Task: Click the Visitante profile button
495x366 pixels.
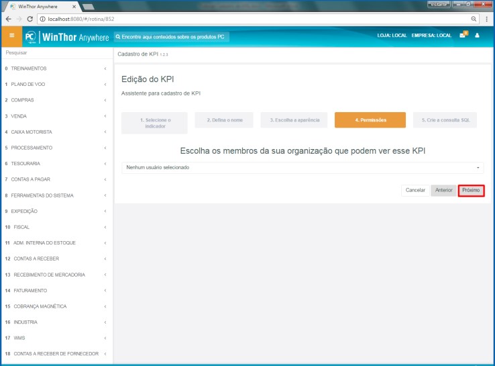Action: point(439,4)
